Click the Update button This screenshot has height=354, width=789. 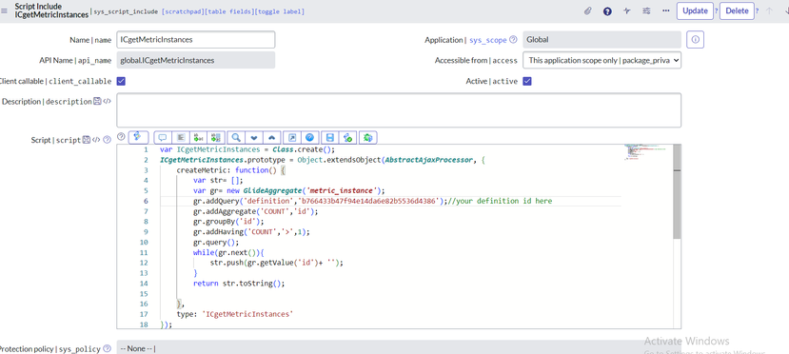(x=695, y=10)
